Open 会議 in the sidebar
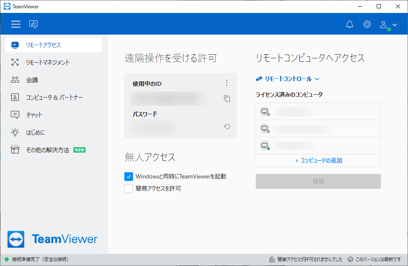The width and height of the screenshot is (408, 266). 53,80
